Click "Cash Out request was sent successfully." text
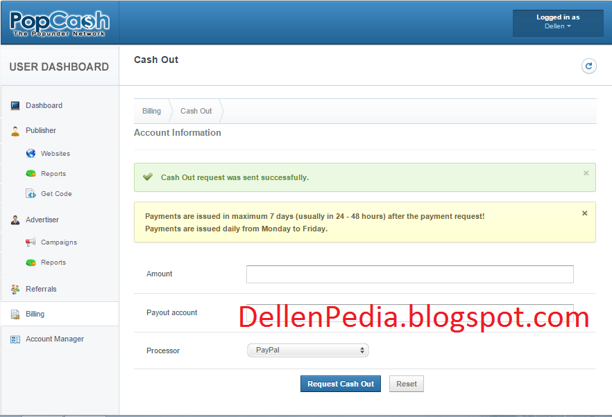 click(235, 178)
